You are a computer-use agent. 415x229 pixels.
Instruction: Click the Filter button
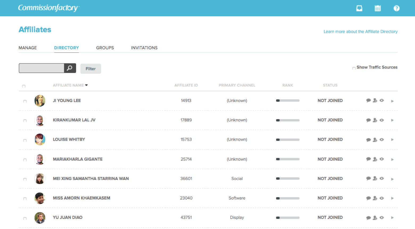[x=90, y=69]
